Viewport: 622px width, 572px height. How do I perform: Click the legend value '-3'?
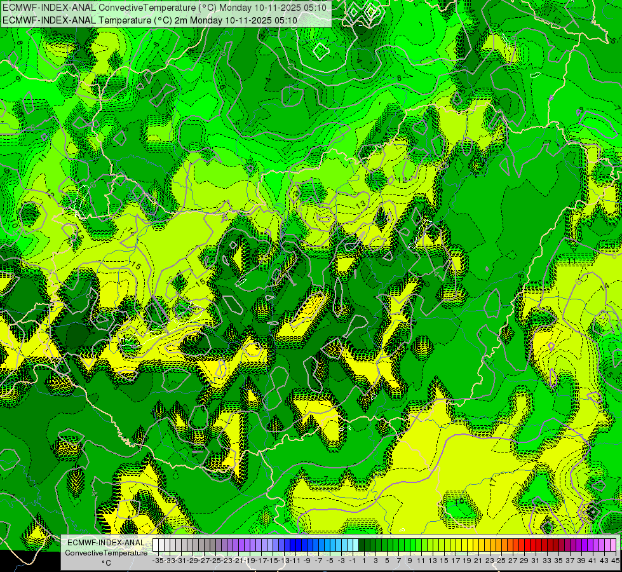tap(341, 561)
